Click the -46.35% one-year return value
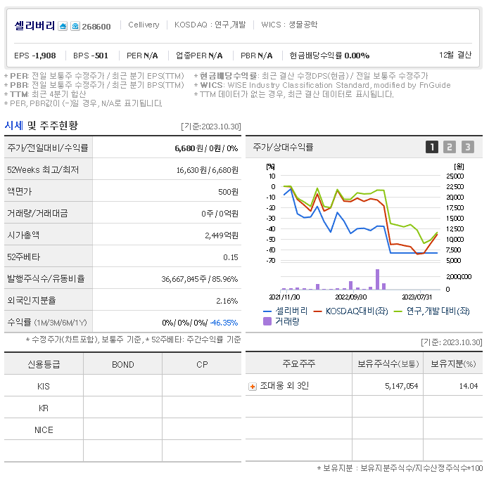The height and width of the screenshot is (478, 489). 224,323
